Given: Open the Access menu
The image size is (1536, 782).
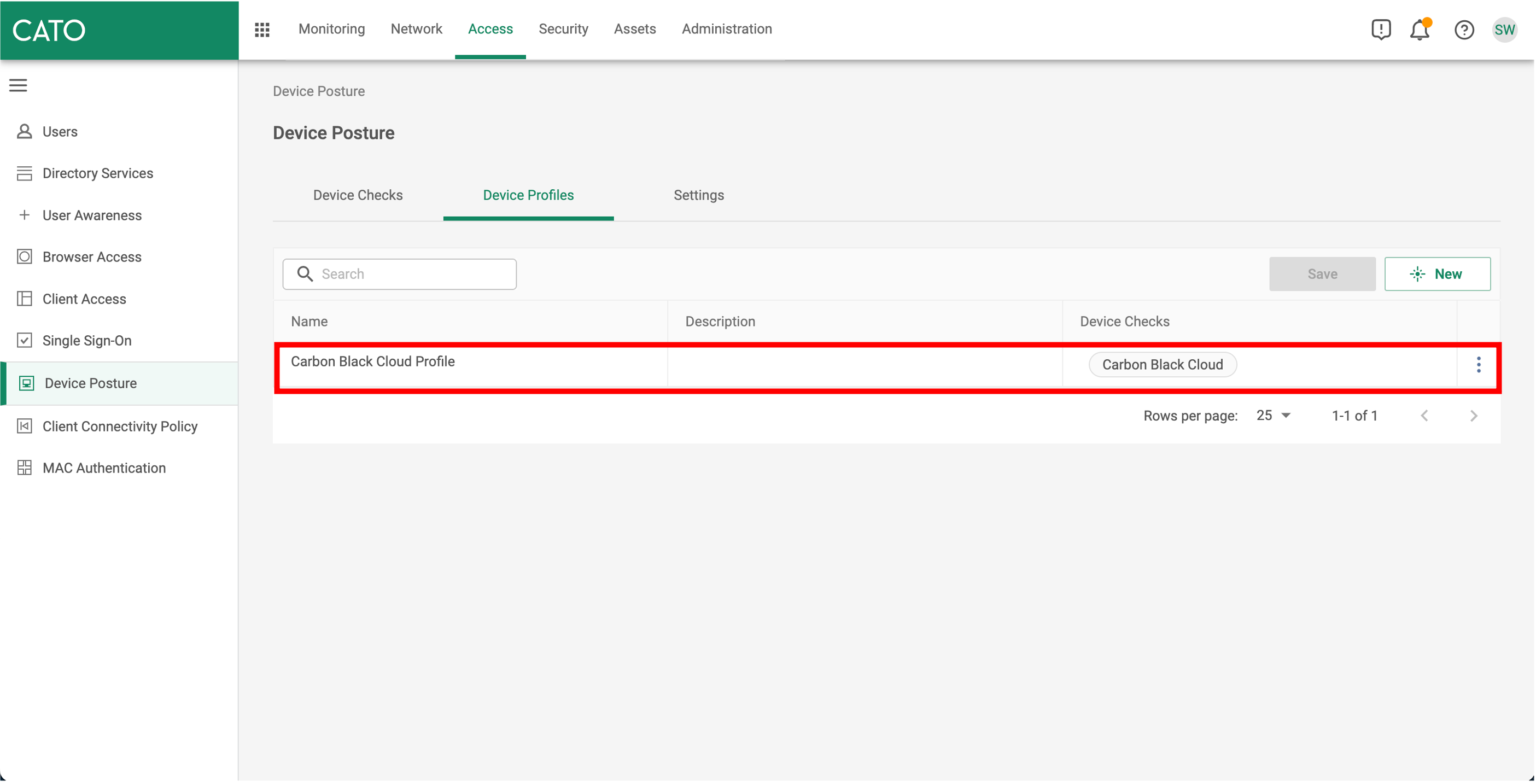Looking at the screenshot, I should 490,28.
